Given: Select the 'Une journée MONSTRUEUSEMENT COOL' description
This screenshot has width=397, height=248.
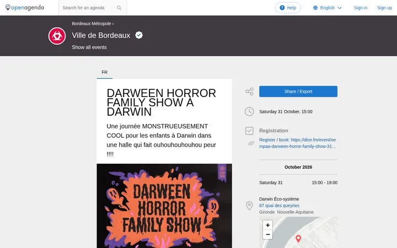Looking at the screenshot, I should tap(161, 140).
